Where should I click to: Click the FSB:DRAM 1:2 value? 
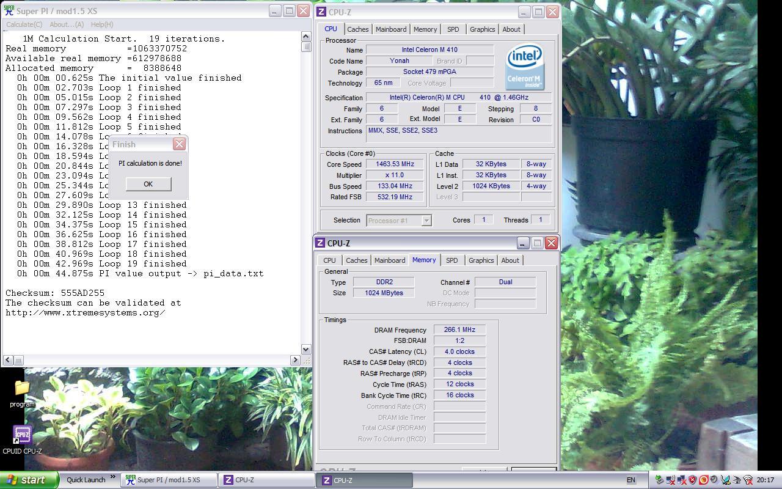[459, 340]
